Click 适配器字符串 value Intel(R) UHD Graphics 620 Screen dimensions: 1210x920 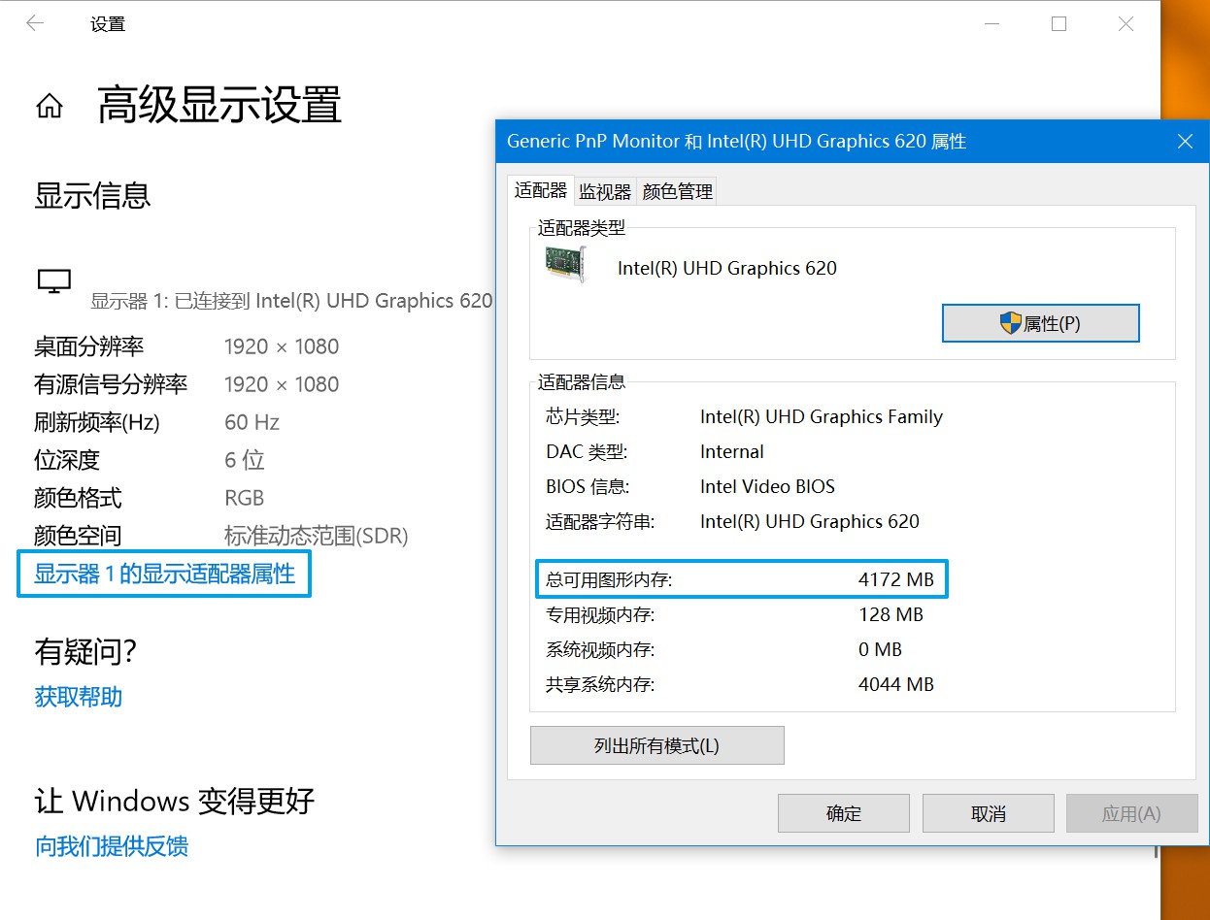(810, 522)
